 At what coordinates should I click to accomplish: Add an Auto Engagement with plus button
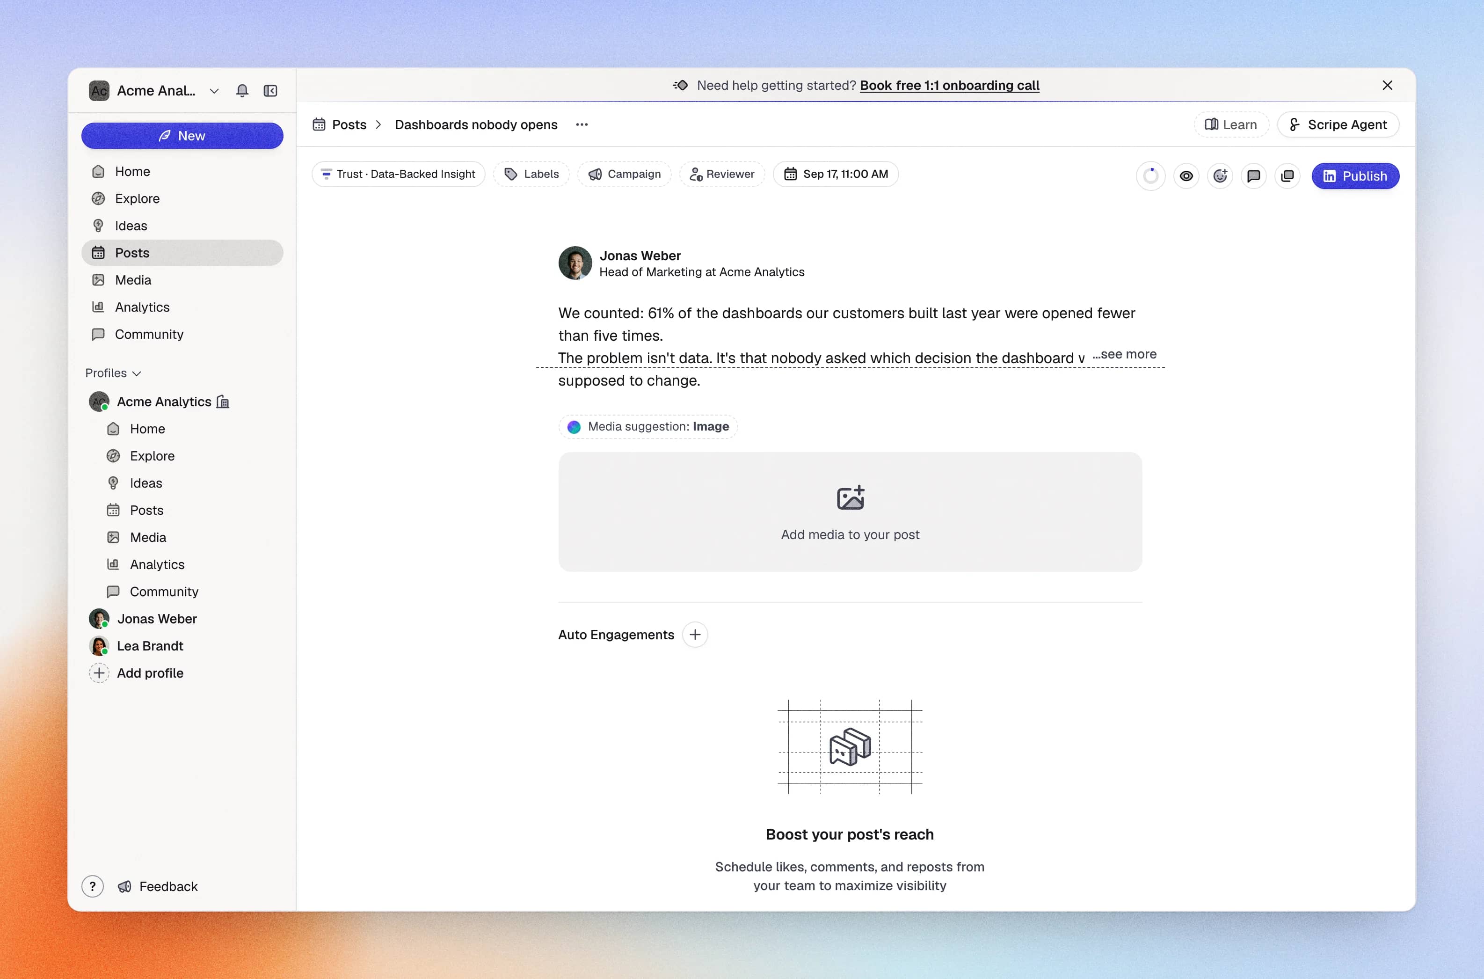pos(695,635)
